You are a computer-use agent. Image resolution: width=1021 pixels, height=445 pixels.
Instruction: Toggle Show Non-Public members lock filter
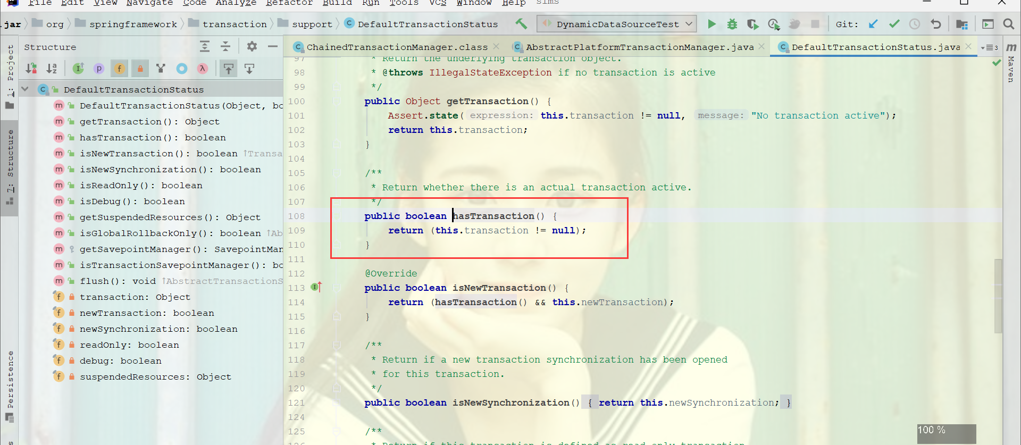[140, 69]
